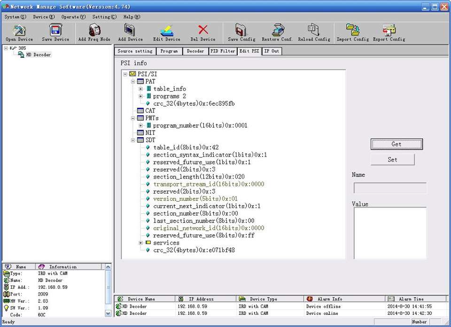Click the Value text box
This screenshot has height=327, width=451.
(x=390, y=233)
